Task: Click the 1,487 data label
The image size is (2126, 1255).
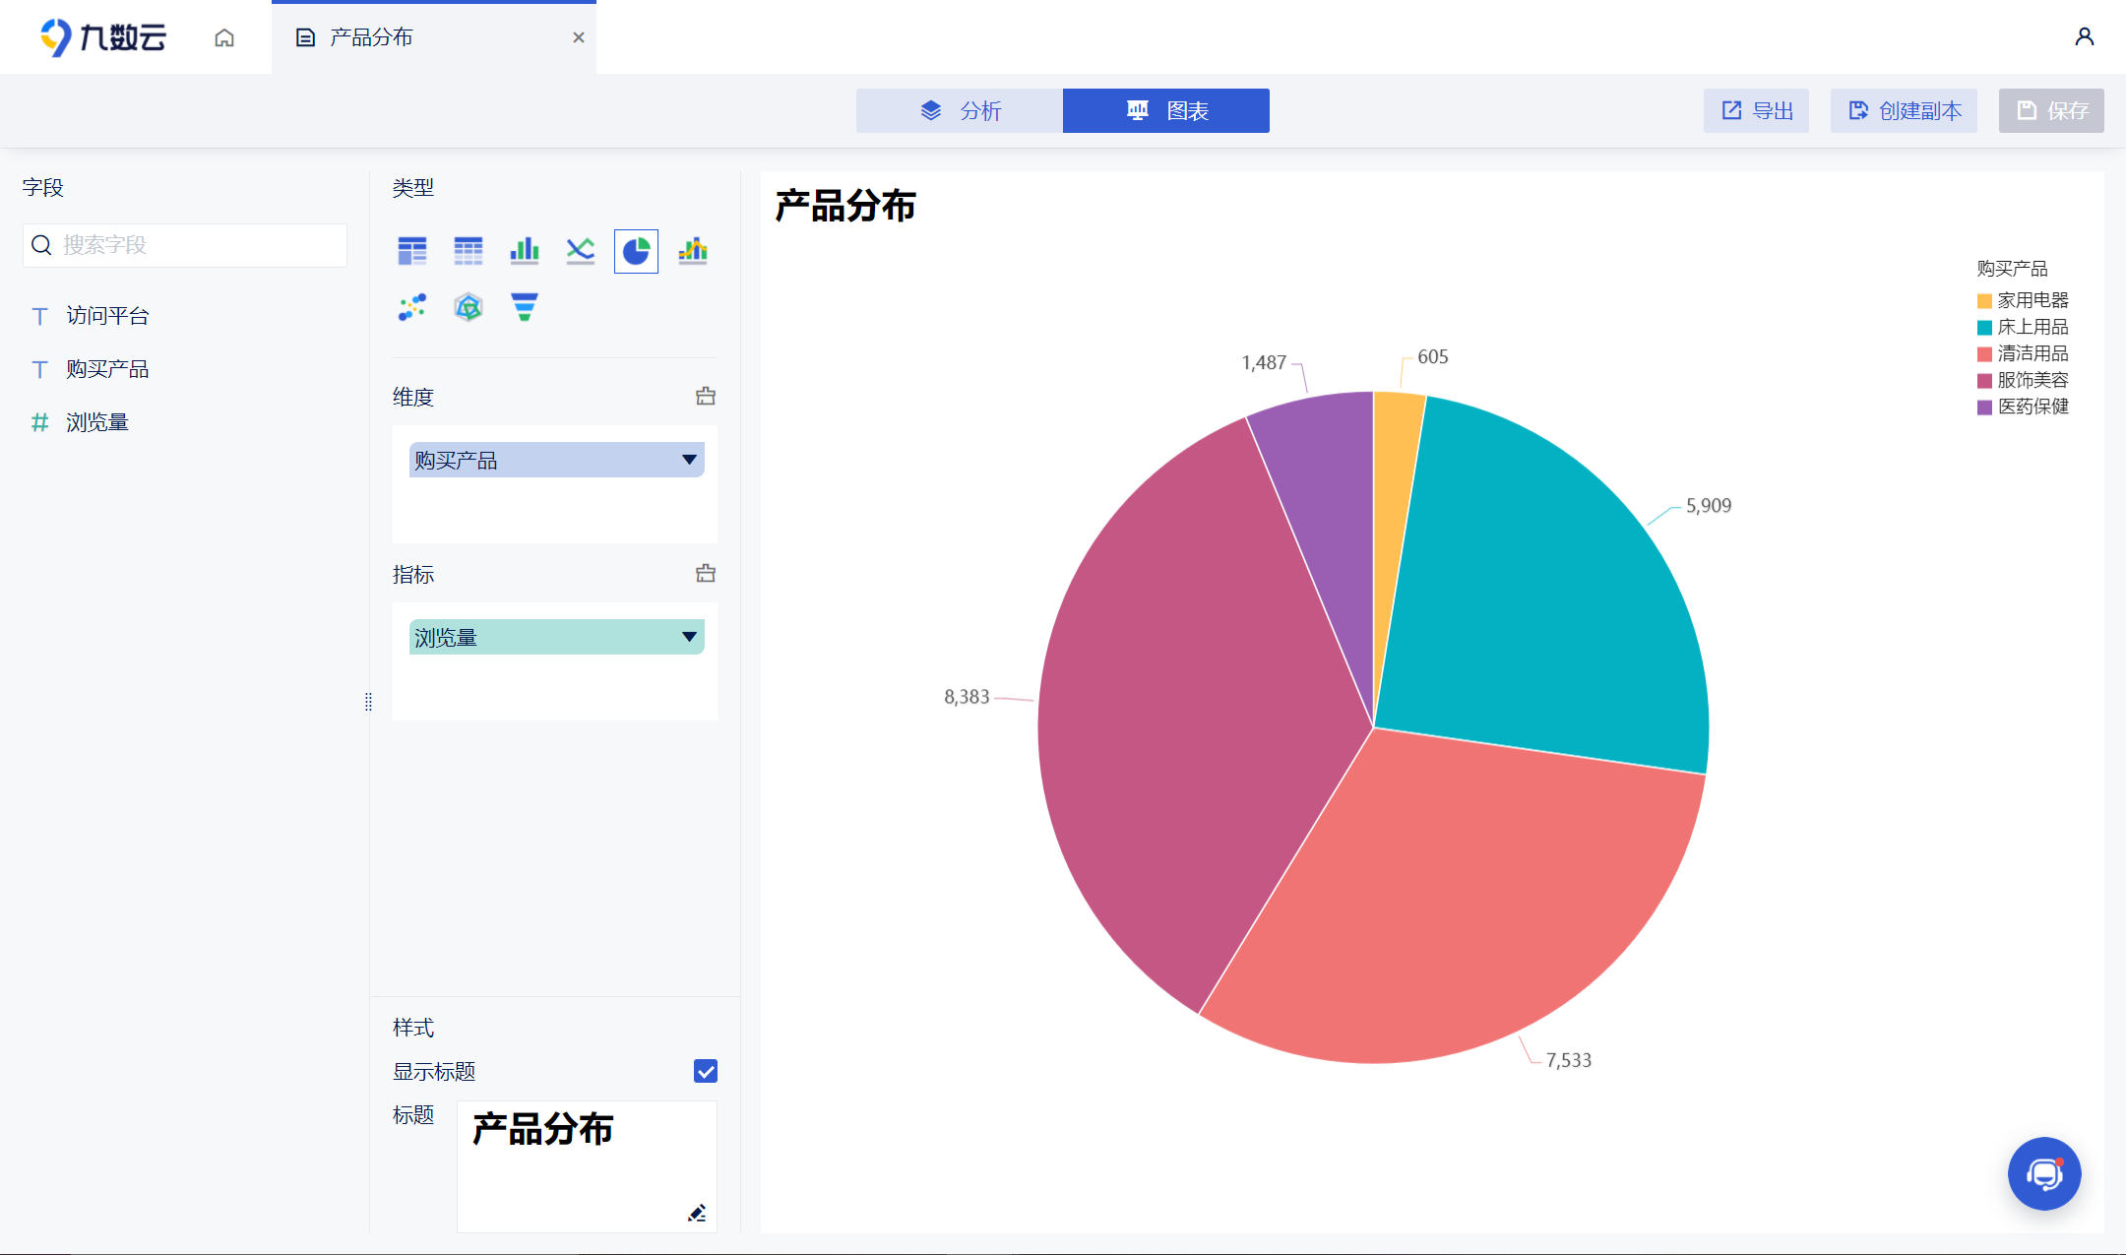Action: pos(1264,363)
